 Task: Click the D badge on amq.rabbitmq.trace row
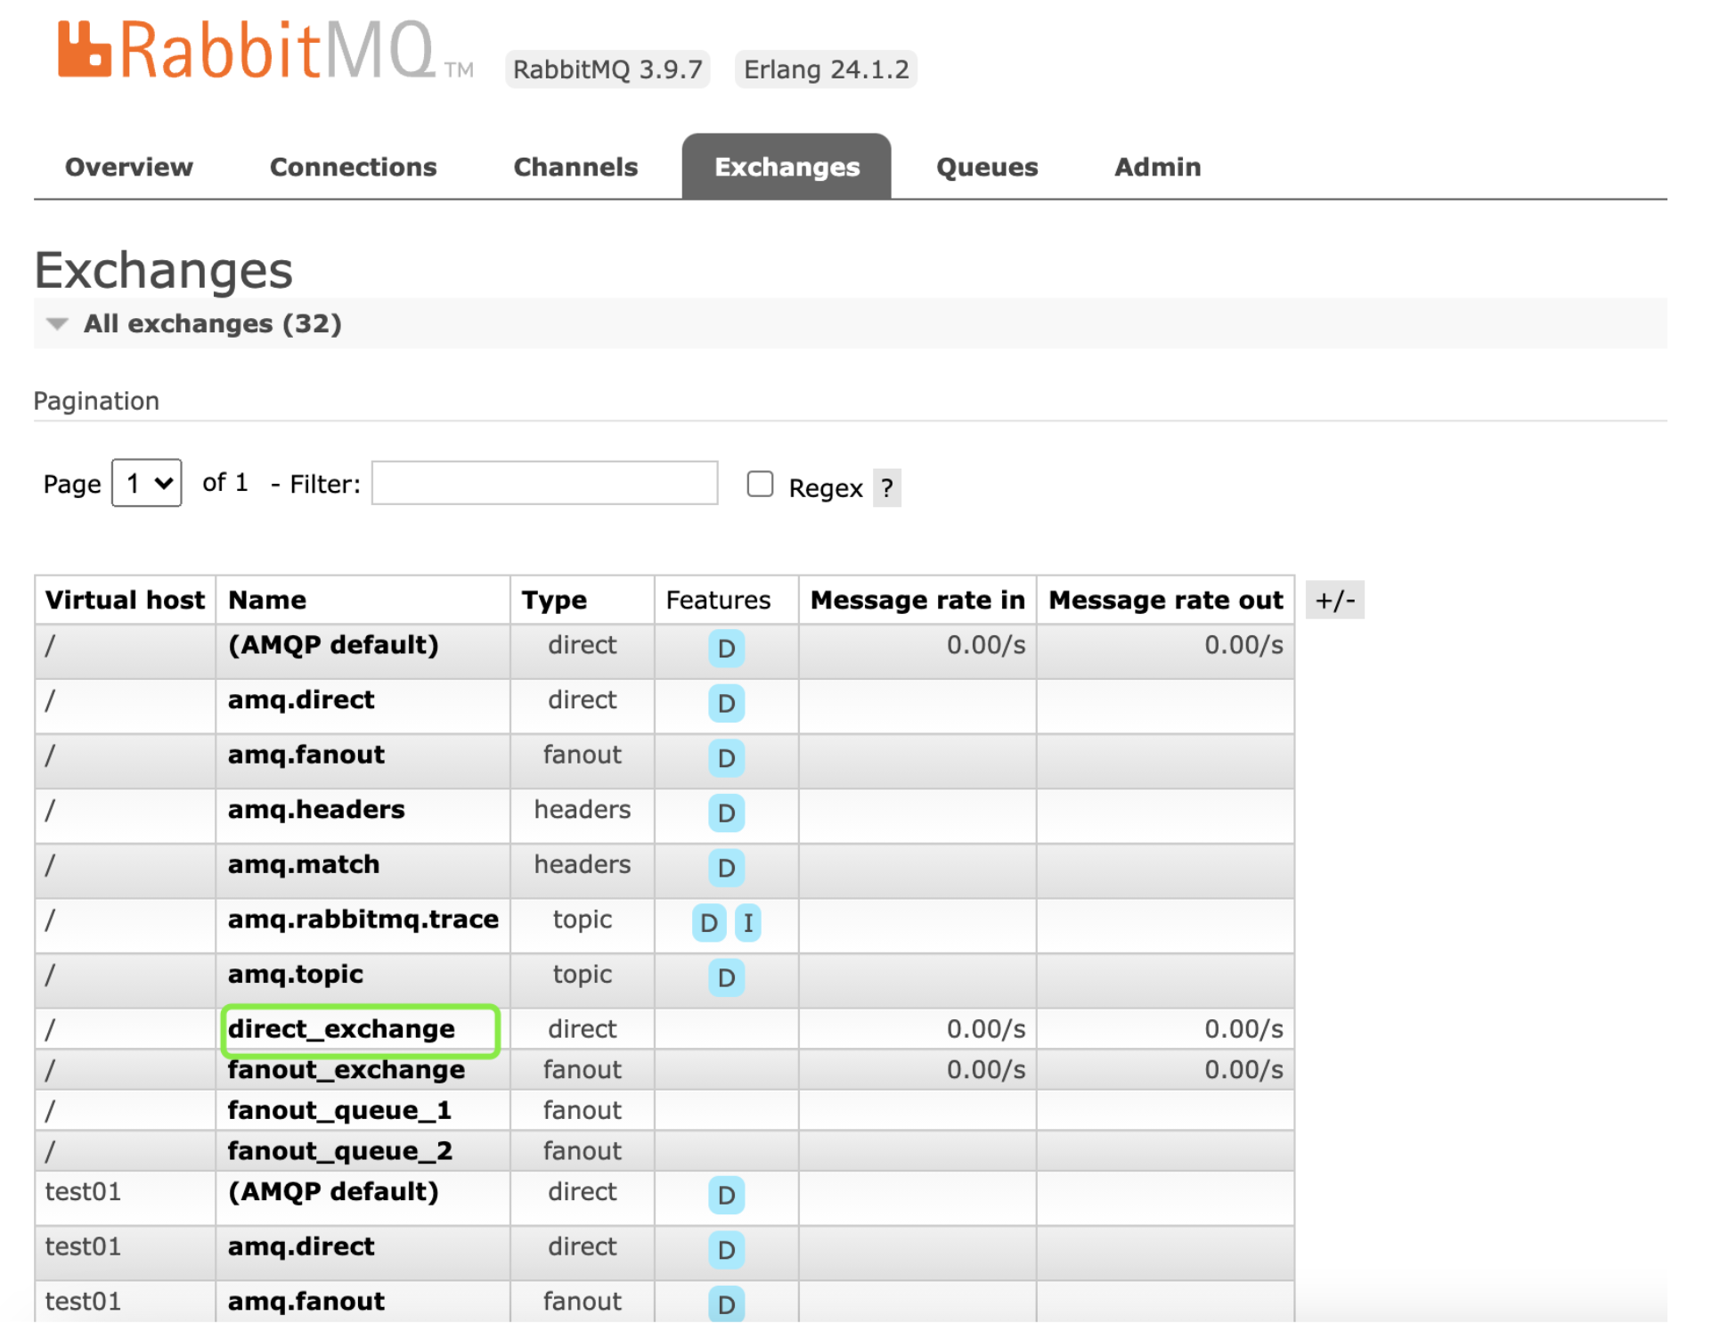(x=709, y=923)
